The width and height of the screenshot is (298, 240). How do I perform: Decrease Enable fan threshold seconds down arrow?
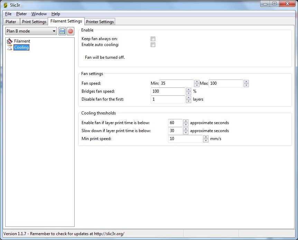click(x=186, y=125)
